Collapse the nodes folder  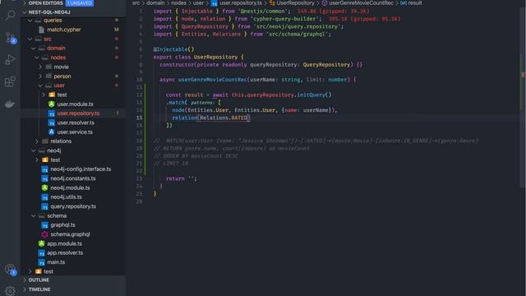(37, 58)
